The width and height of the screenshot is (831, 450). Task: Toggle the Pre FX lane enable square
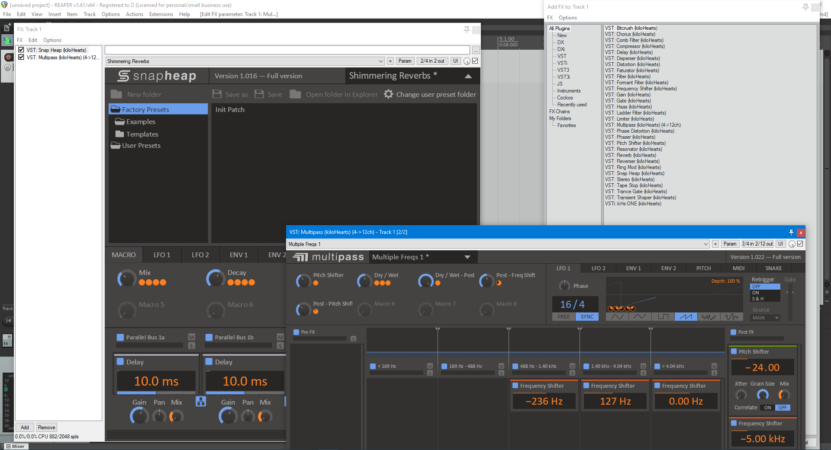[296, 332]
